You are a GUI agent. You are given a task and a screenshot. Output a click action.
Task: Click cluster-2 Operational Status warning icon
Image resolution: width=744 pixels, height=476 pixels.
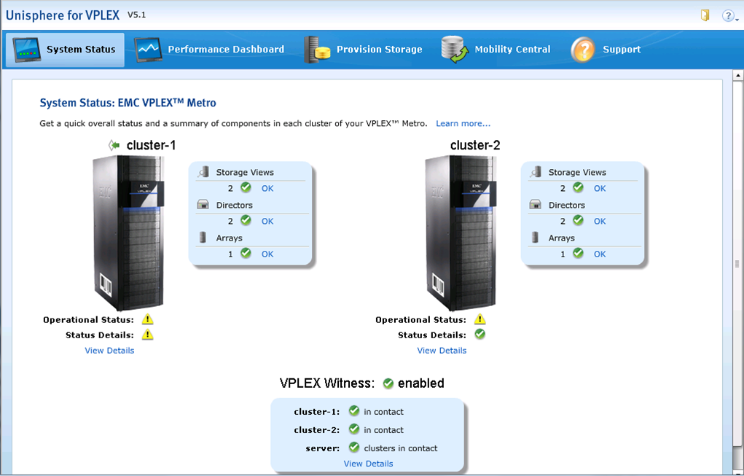click(x=480, y=319)
